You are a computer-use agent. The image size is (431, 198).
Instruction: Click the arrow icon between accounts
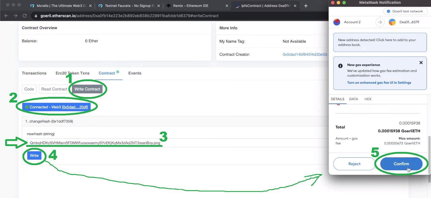point(380,22)
